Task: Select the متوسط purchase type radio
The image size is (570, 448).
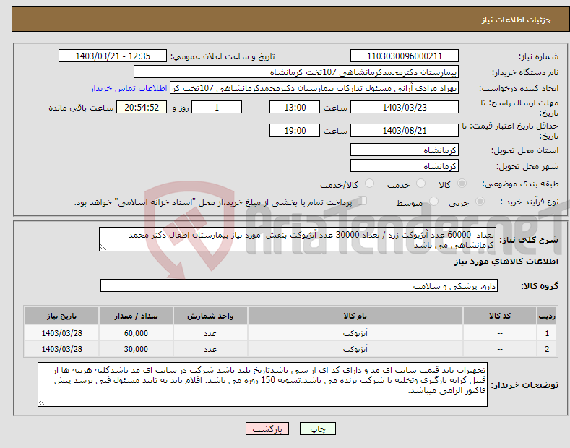Action: pos(433,202)
